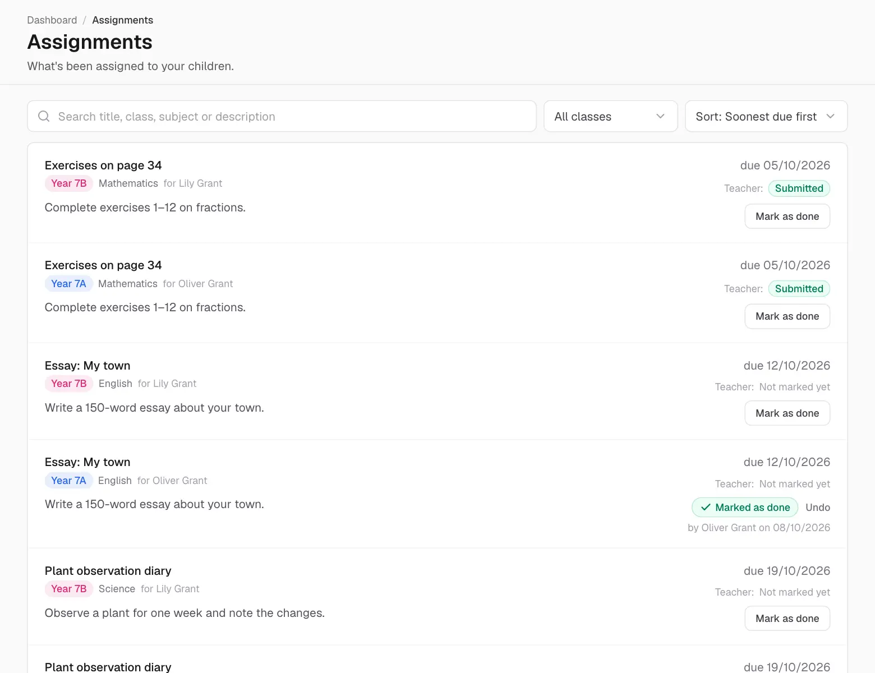Open the Sort: Soonest due first dropdown
This screenshot has height=673, width=875.
766,116
